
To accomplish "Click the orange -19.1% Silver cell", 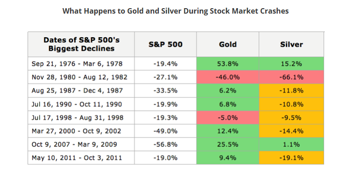I will [291, 158].
